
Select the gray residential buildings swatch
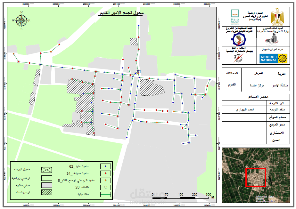pos(47,185)
